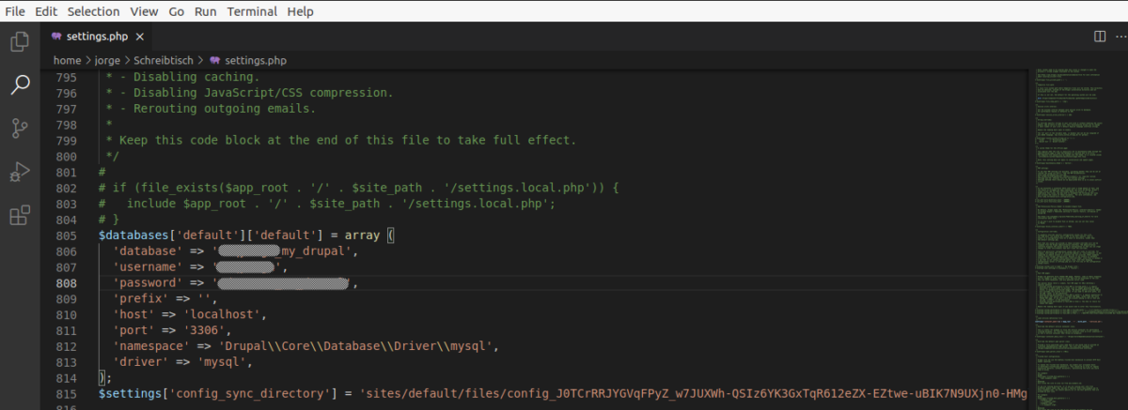Viewport: 1128px width, 410px height.
Task: Click the settings.php breadcrumb segment
Action: (256, 60)
